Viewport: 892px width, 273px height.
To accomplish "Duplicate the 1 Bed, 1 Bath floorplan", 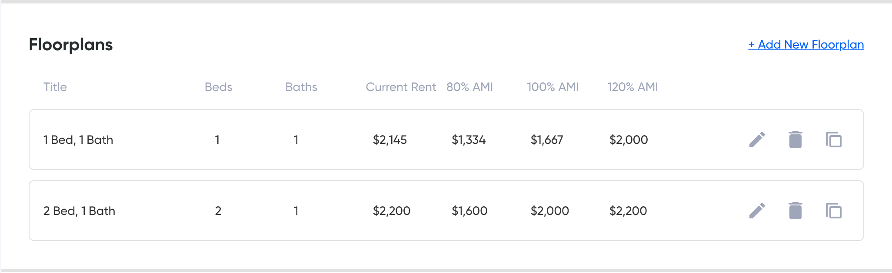I will (833, 140).
